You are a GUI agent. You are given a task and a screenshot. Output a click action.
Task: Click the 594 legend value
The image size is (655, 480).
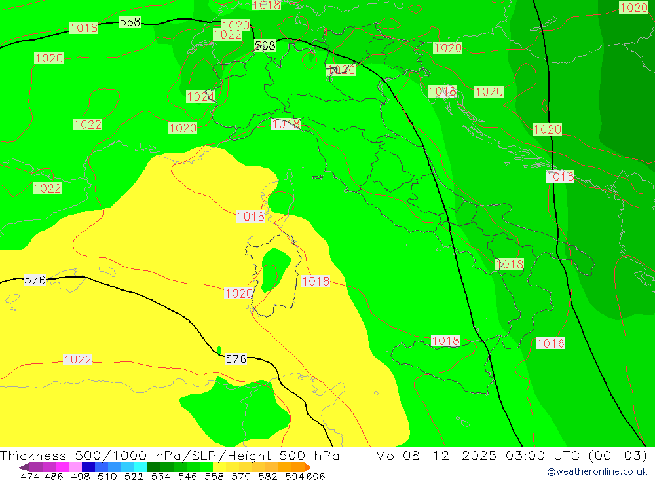pyautogui.click(x=295, y=476)
